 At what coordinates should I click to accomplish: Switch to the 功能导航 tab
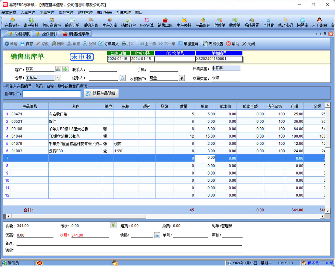tap(19, 34)
